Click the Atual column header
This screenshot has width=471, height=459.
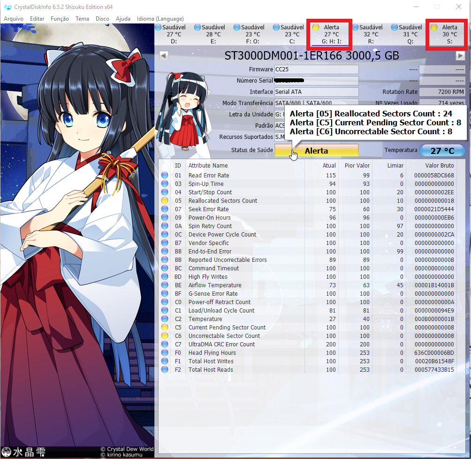(x=329, y=165)
